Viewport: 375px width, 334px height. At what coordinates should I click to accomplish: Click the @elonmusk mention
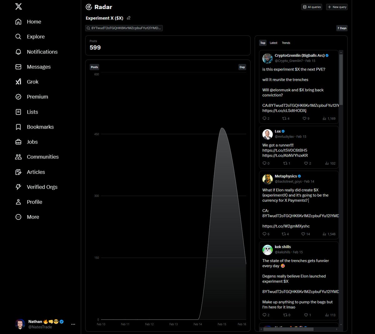coord(280,90)
